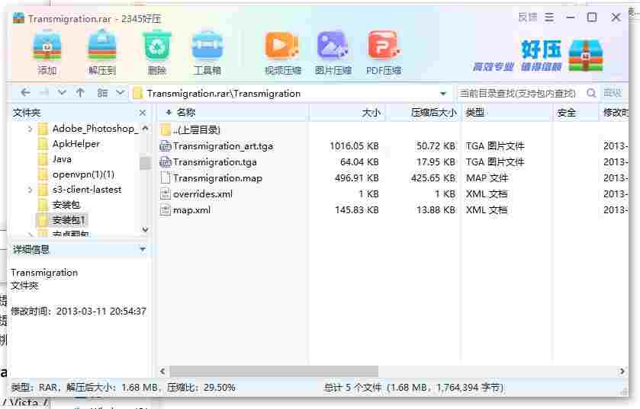Click the Transmigration_art.tga file icon
Screen dimensions: 640x409
(166, 145)
